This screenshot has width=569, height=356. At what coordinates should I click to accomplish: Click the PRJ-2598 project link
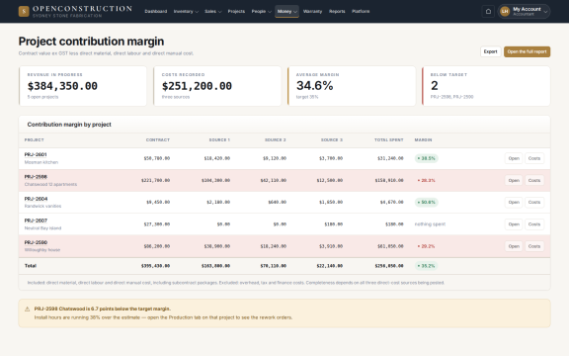(36, 177)
